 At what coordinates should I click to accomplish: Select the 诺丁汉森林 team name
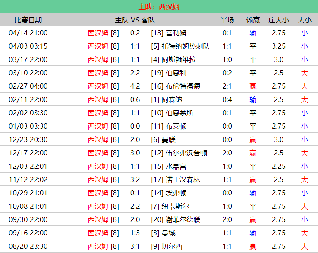click(183, 179)
